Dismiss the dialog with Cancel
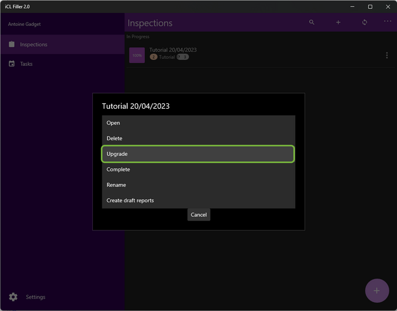 click(199, 215)
